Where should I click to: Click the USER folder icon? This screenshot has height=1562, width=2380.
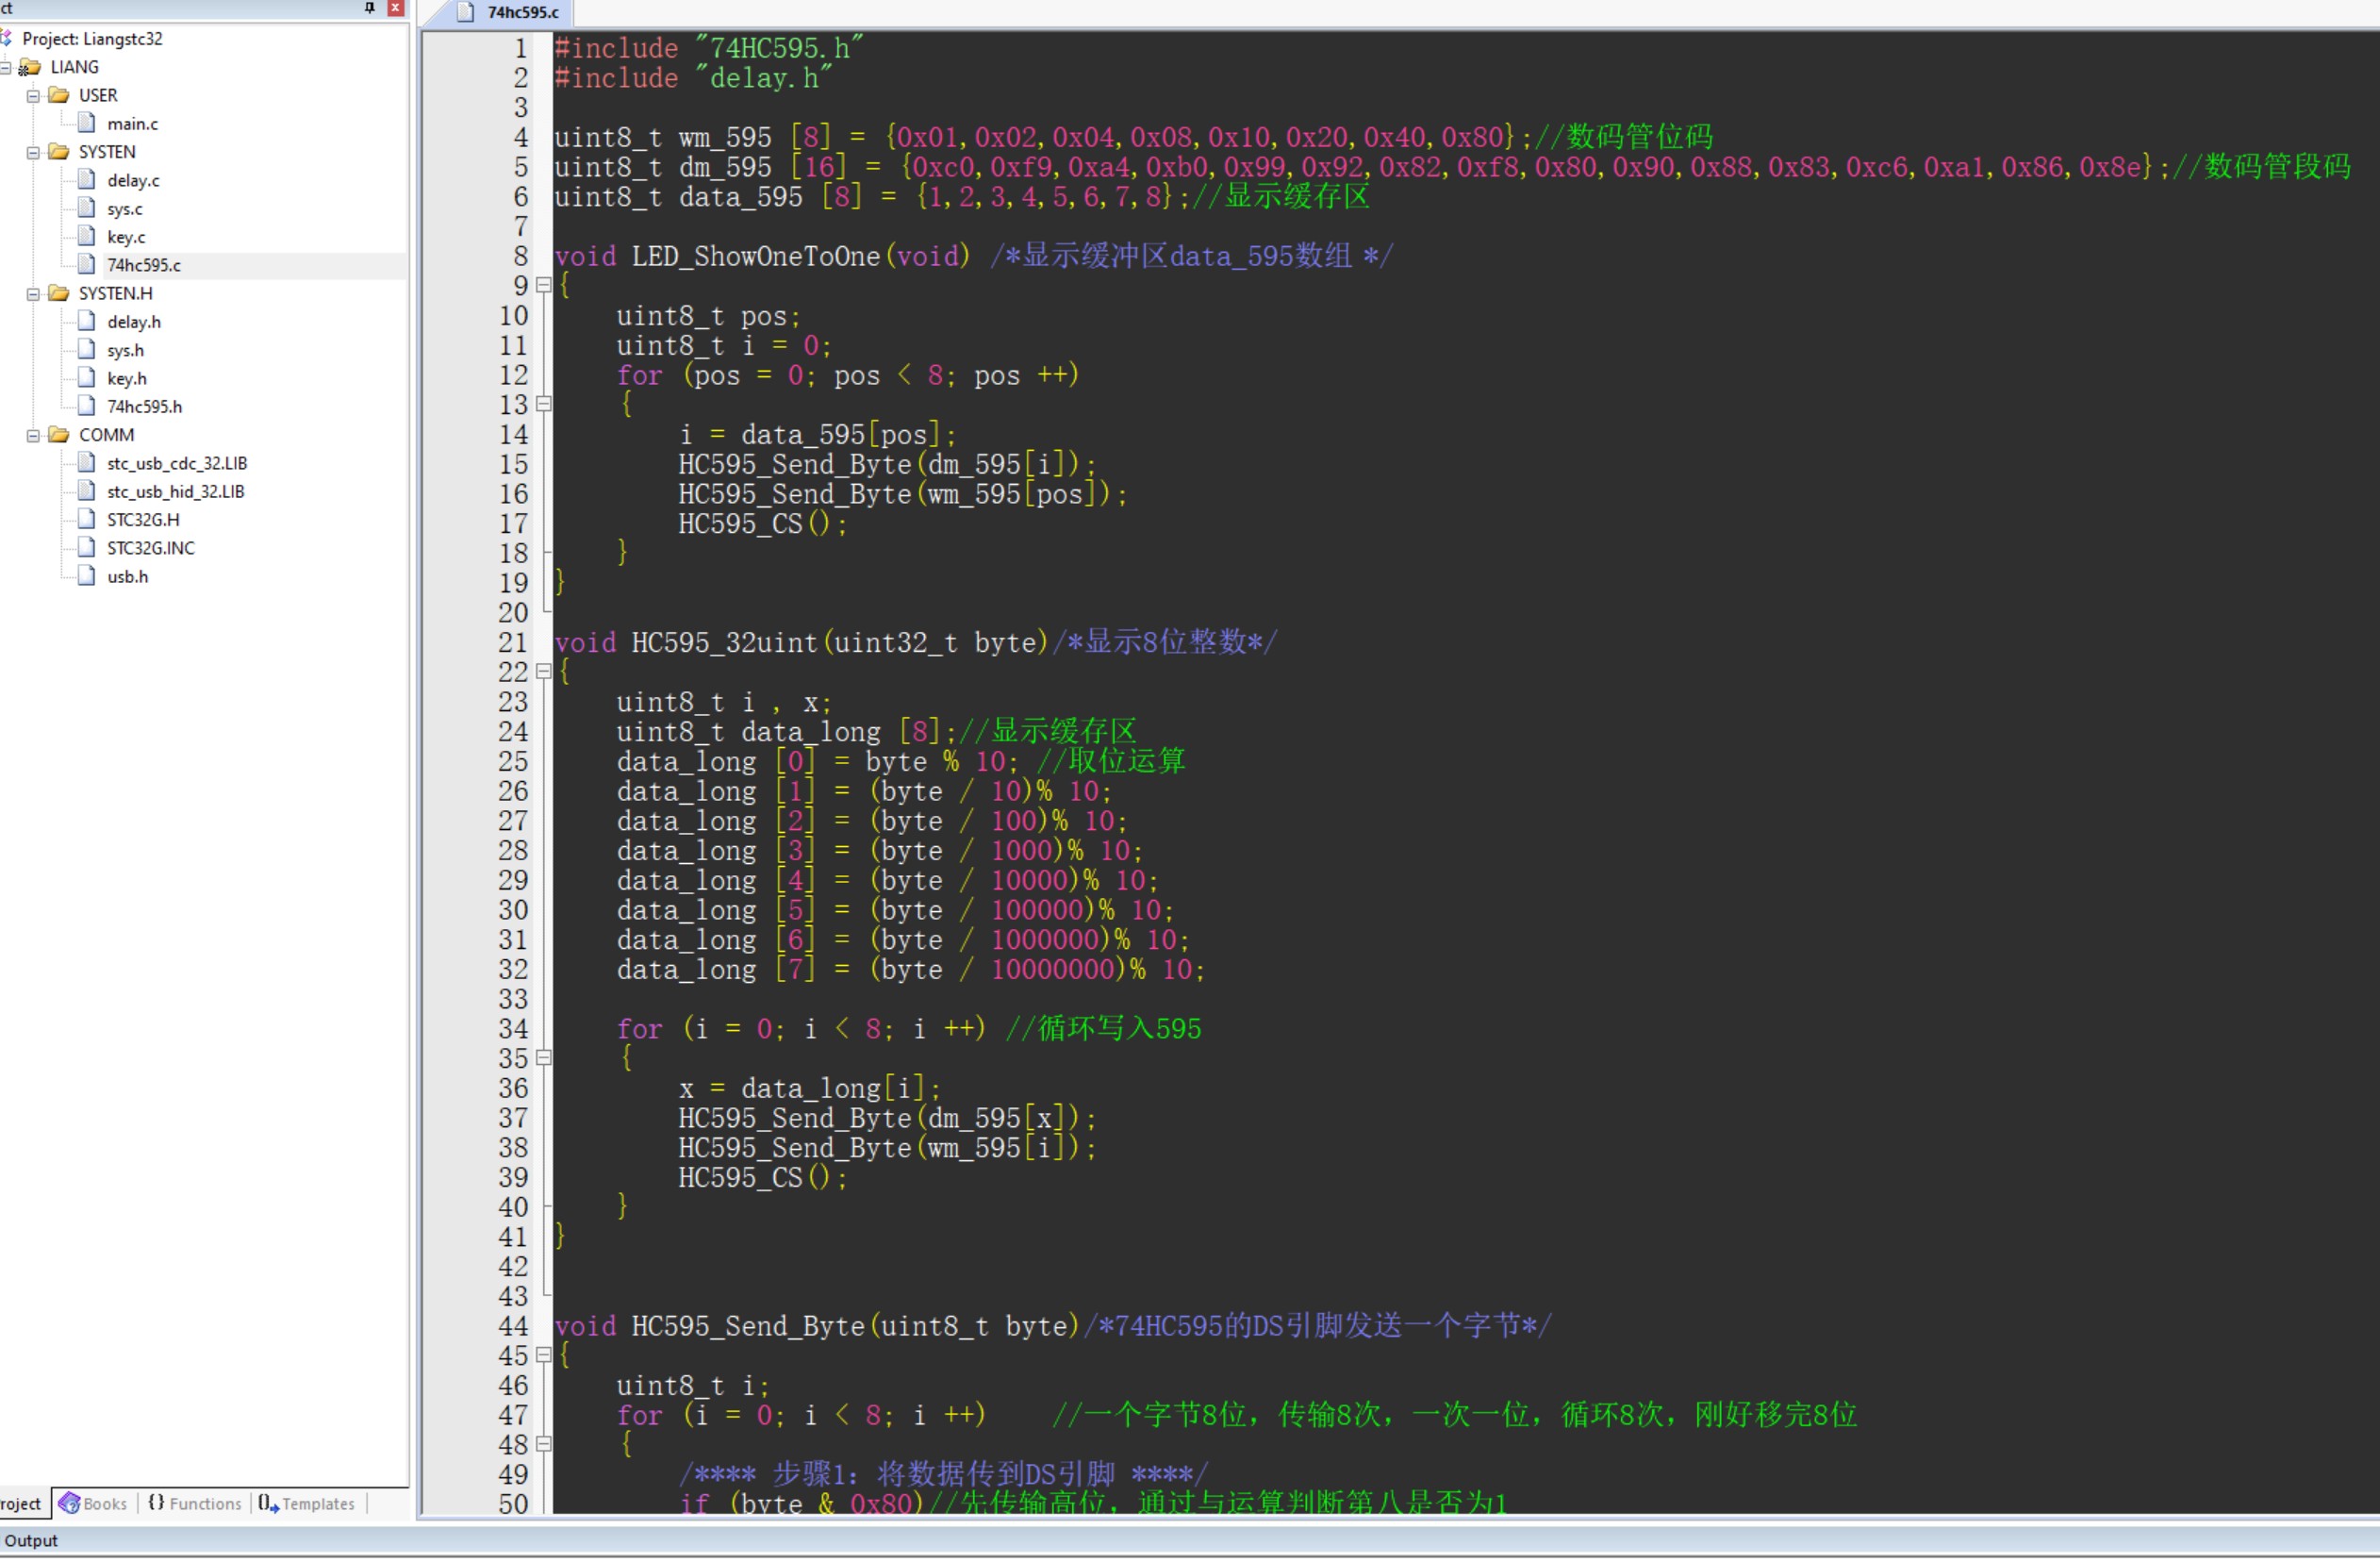coord(59,95)
